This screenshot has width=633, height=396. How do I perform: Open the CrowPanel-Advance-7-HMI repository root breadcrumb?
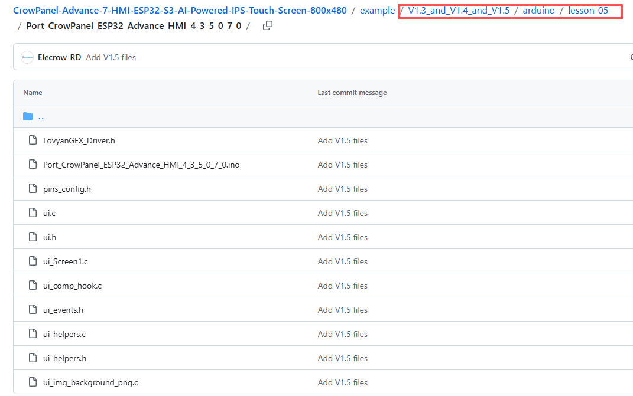[180, 11]
